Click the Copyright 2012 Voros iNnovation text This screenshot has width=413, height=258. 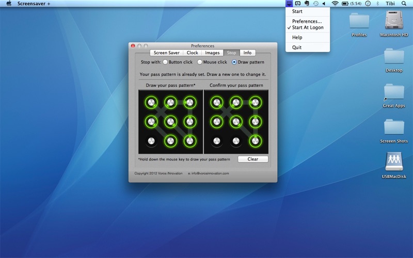pyautogui.click(x=158, y=173)
